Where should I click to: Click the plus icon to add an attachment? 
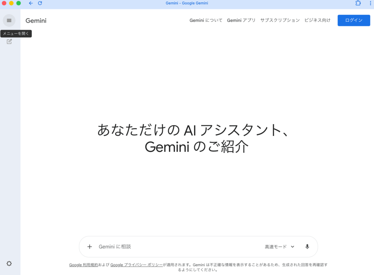(89, 247)
